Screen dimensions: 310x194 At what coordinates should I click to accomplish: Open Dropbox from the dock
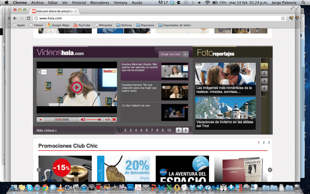[x=192, y=188]
